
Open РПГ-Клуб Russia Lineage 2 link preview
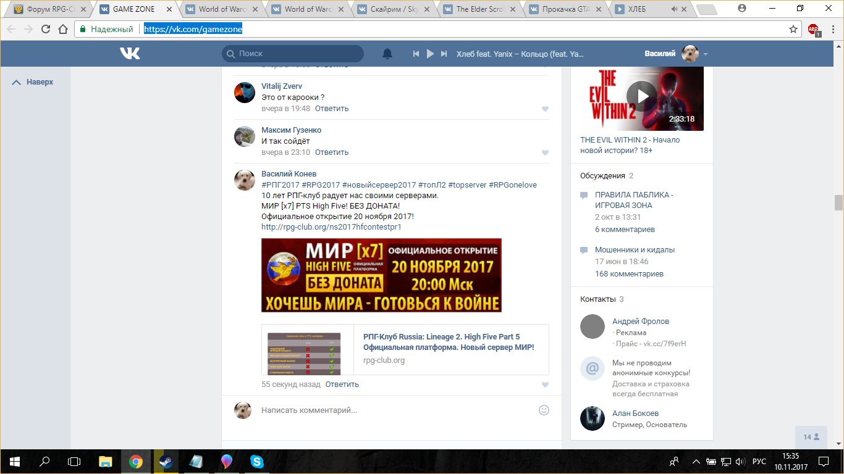[x=405, y=350]
